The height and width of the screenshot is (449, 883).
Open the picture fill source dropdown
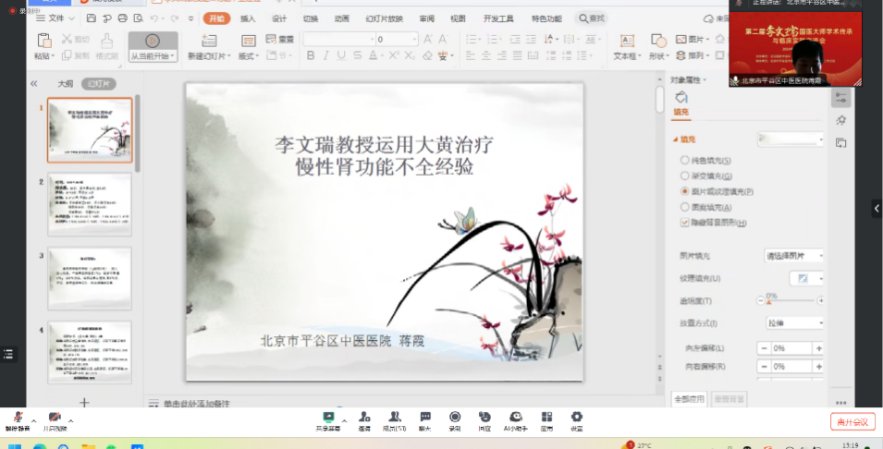[792, 255]
